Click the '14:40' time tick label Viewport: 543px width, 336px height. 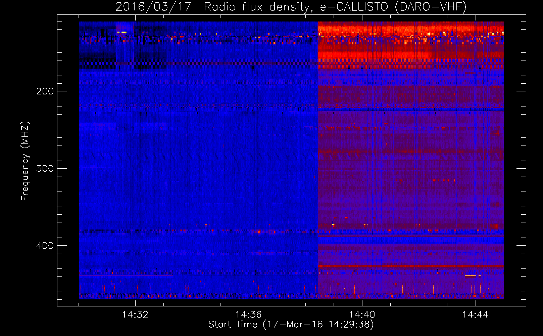pyautogui.click(x=362, y=315)
